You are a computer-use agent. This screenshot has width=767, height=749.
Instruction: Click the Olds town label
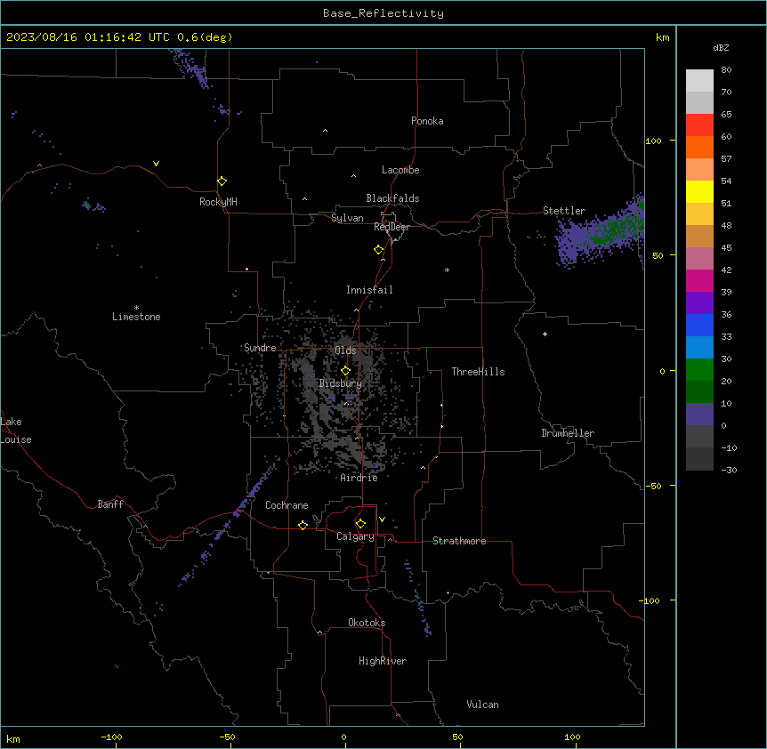coord(345,350)
